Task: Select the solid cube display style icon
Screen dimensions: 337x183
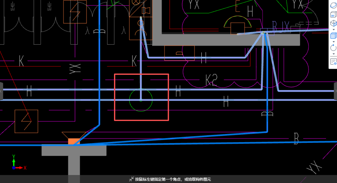Action: [x=333, y=36]
